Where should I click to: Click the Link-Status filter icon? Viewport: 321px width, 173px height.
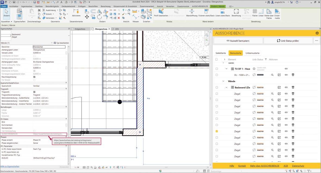266,59
